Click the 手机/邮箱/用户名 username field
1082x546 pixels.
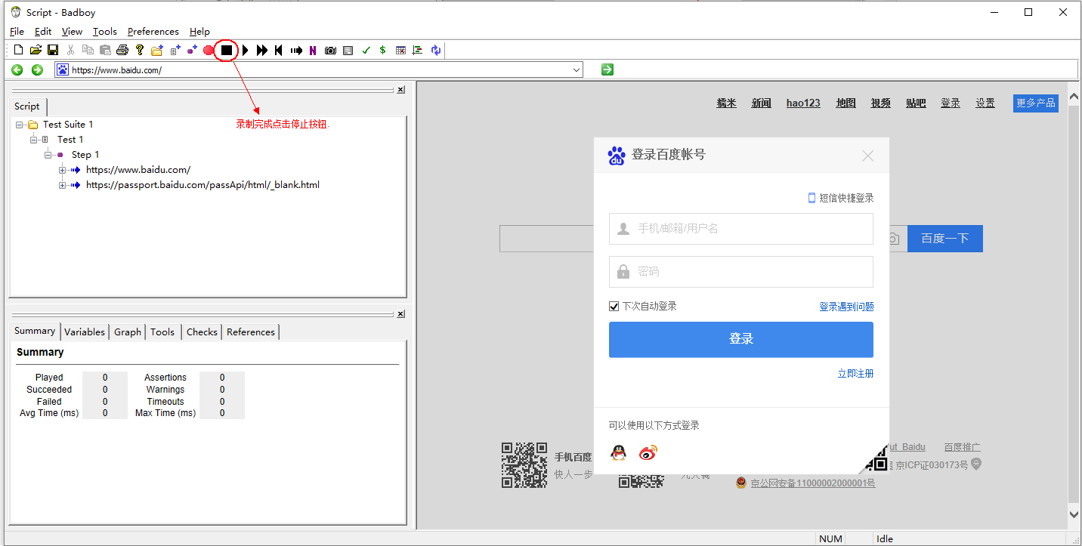coord(741,228)
